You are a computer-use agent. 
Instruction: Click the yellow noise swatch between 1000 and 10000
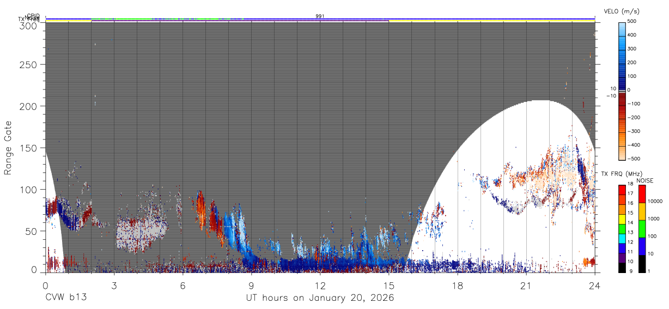click(641, 211)
